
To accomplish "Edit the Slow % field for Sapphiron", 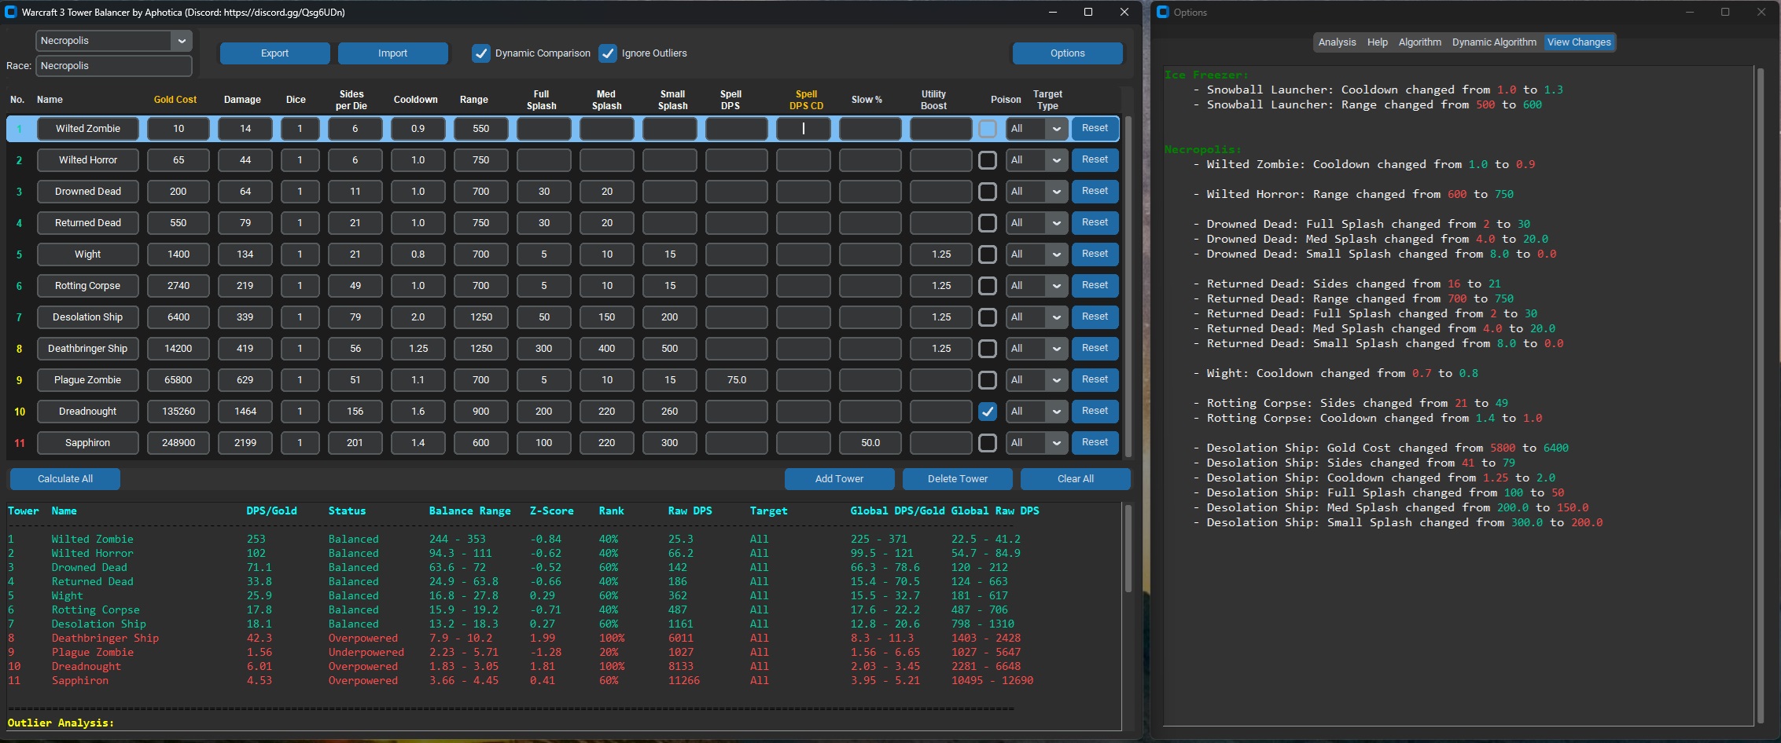I will (x=870, y=443).
